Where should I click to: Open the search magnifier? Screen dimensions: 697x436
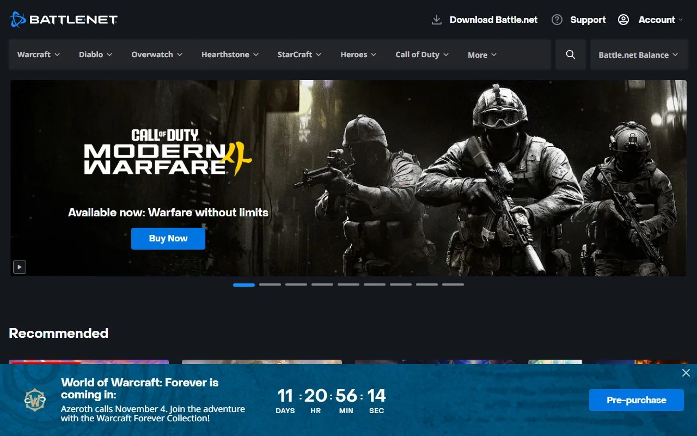(571, 55)
